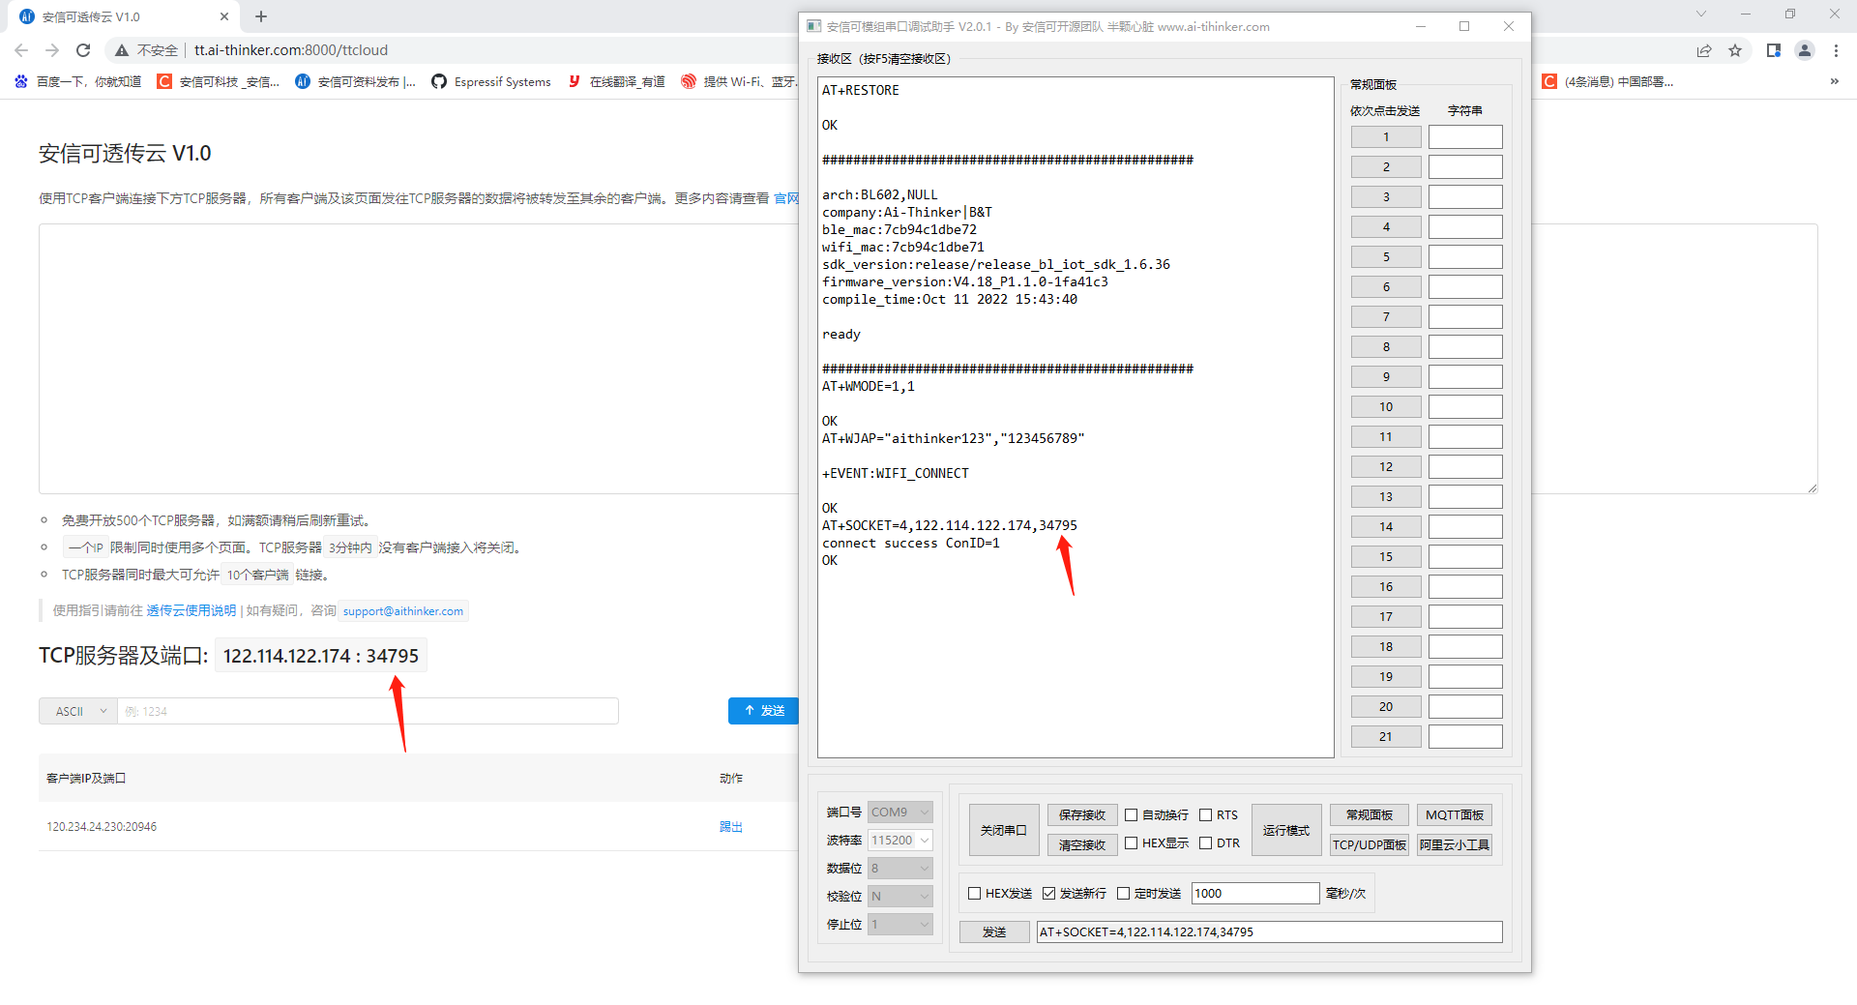Open the 端口号 COM9 dropdown
The image size is (1857, 1005).
coord(899,813)
